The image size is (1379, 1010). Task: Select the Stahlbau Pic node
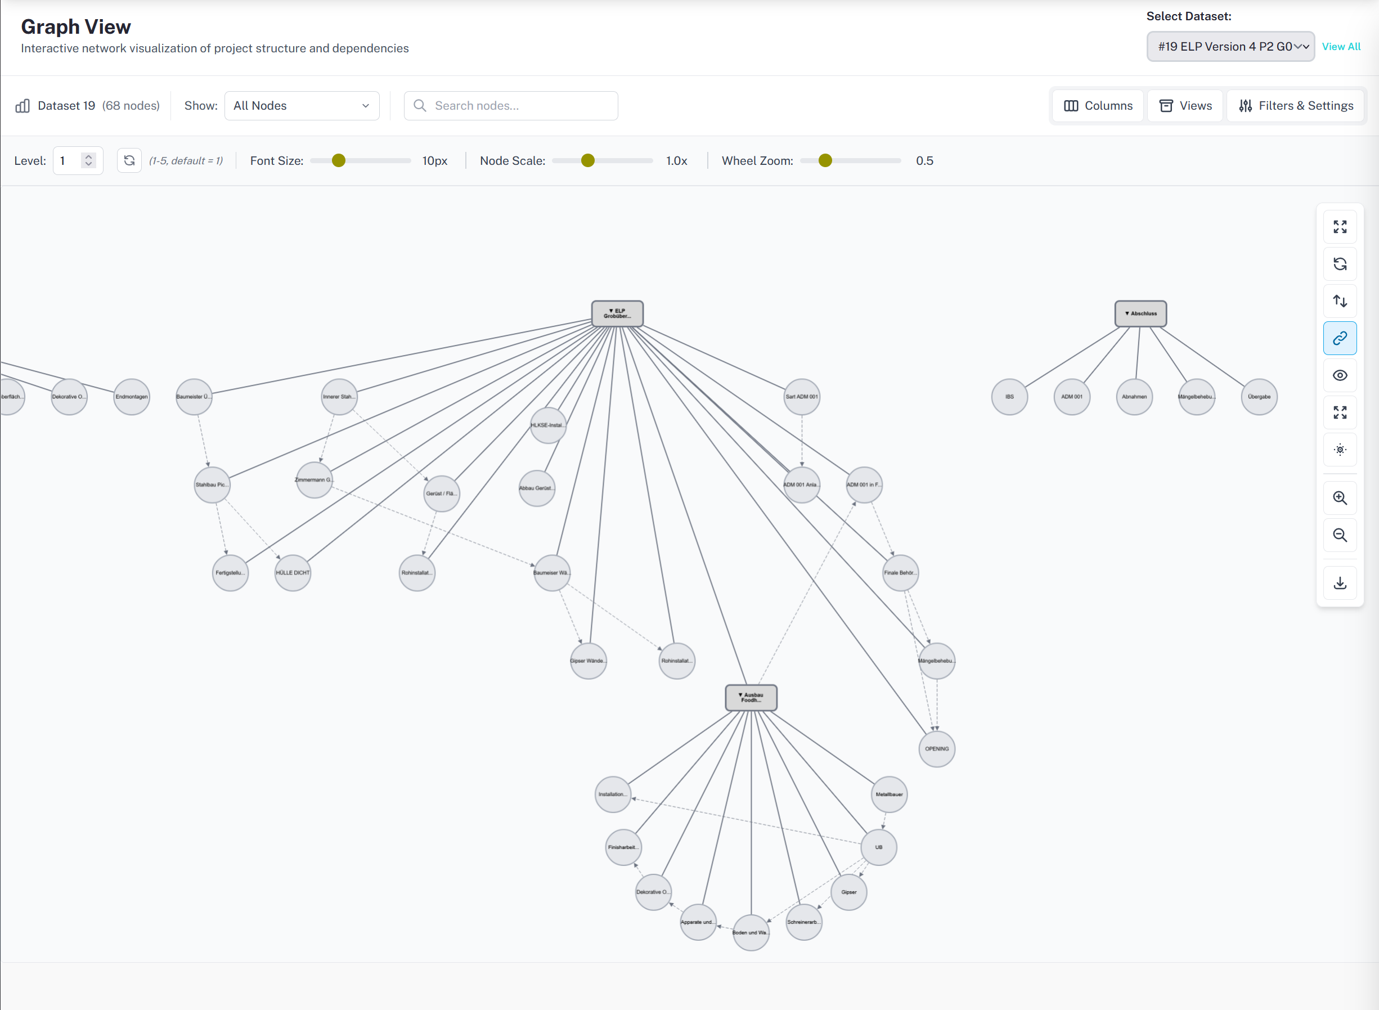(x=212, y=485)
